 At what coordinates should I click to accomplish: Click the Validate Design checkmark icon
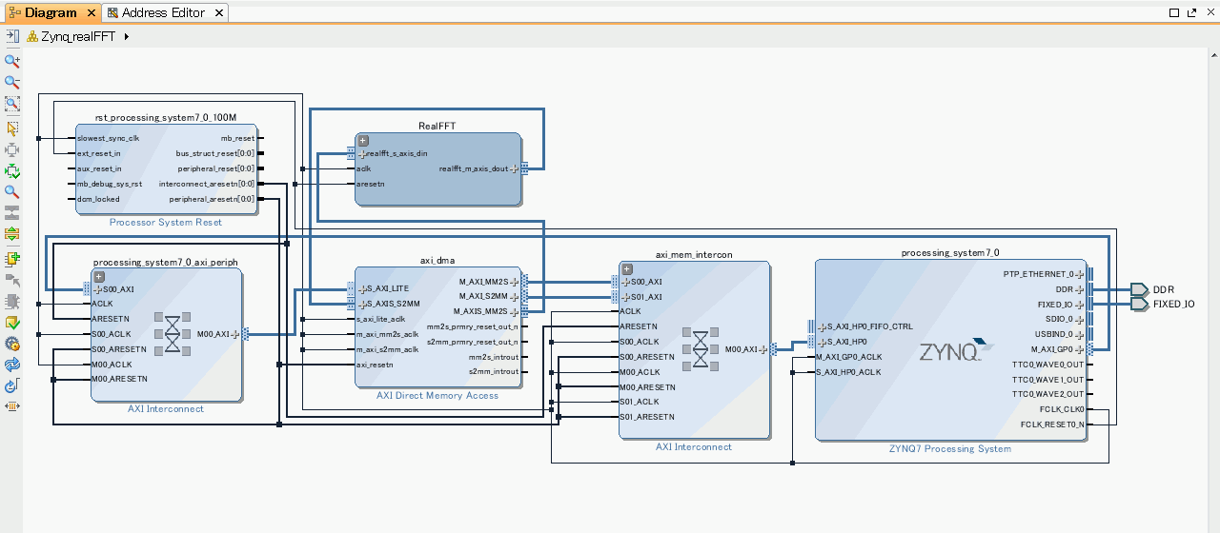[12, 323]
